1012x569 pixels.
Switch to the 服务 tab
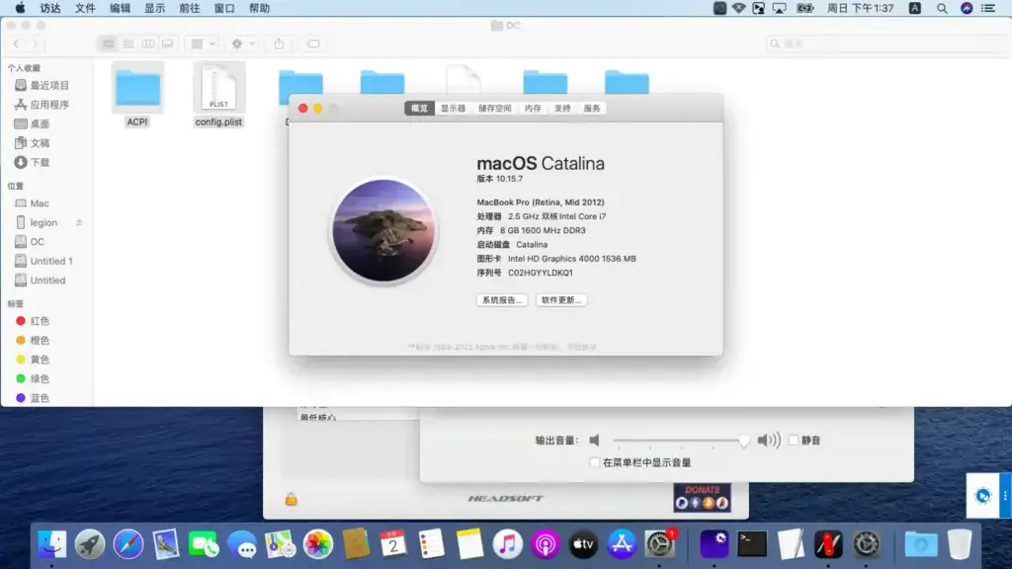(592, 109)
